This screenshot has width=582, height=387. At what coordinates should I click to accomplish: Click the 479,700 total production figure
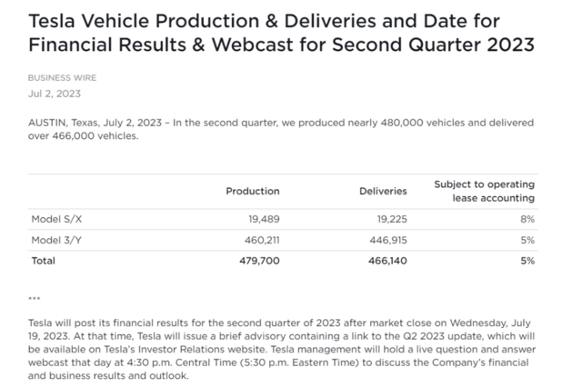259,261
